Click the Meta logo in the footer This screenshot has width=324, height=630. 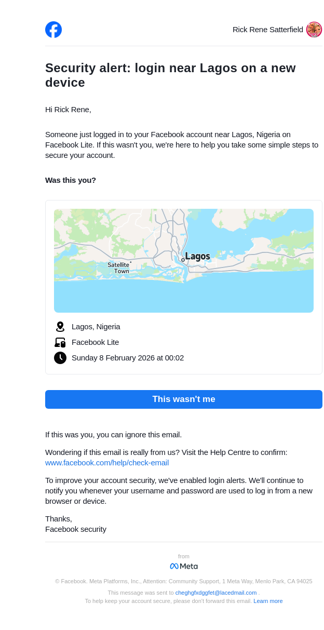point(184,566)
